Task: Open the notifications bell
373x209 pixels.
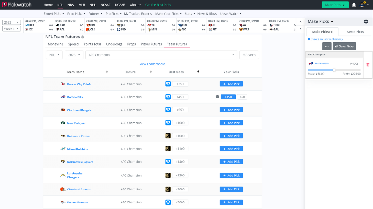Action: coord(354,5)
